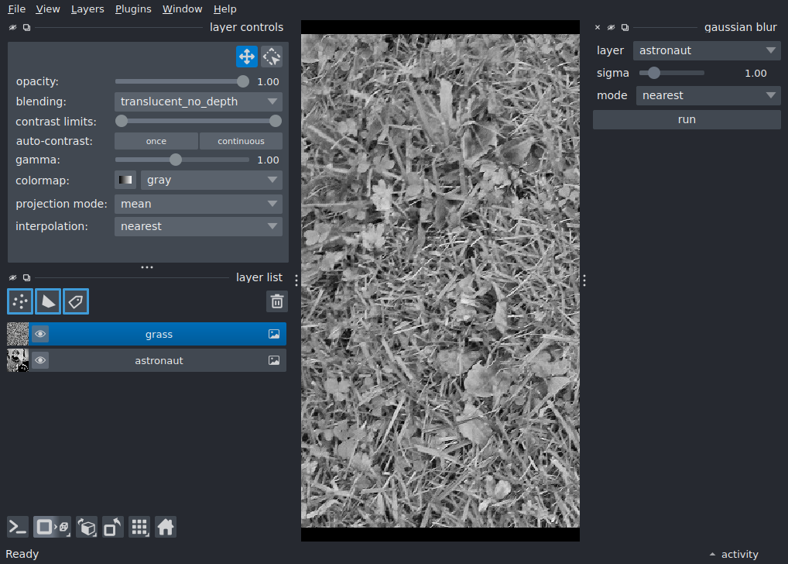Open the View menu
The image size is (788, 564).
48,9
